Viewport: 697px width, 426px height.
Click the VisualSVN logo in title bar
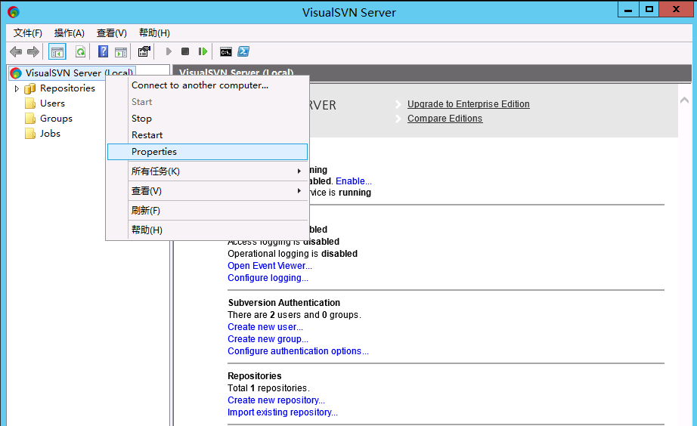pos(14,12)
